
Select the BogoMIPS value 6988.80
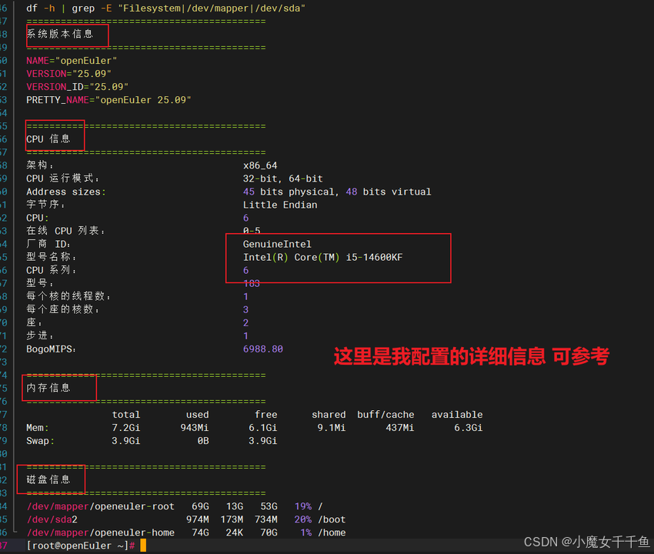263,349
